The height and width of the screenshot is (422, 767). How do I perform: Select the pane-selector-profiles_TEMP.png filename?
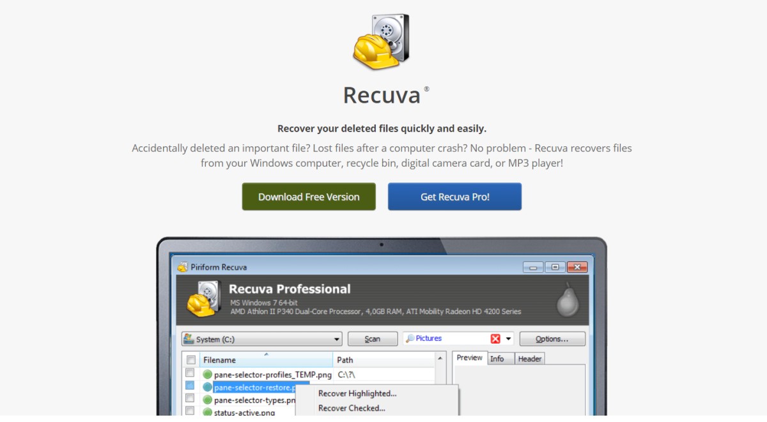pos(273,375)
